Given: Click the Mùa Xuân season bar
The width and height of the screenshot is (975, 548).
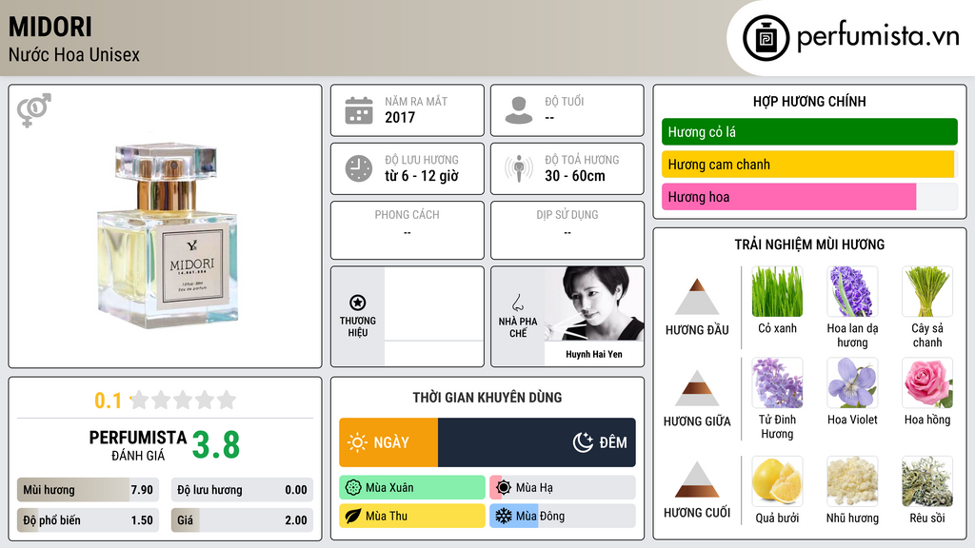Looking at the screenshot, I should pos(412,488).
